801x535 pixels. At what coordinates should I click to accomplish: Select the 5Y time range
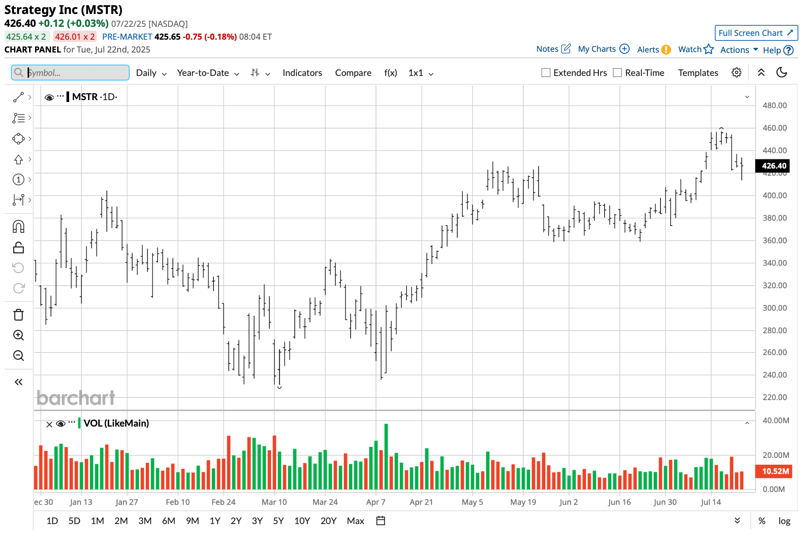click(278, 521)
